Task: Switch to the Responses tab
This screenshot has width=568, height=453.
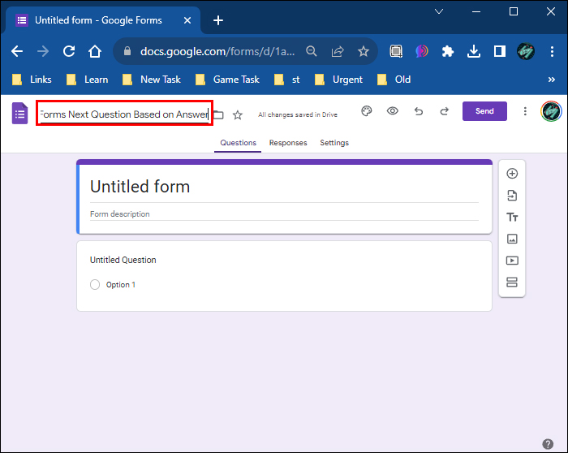Action: [x=288, y=143]
